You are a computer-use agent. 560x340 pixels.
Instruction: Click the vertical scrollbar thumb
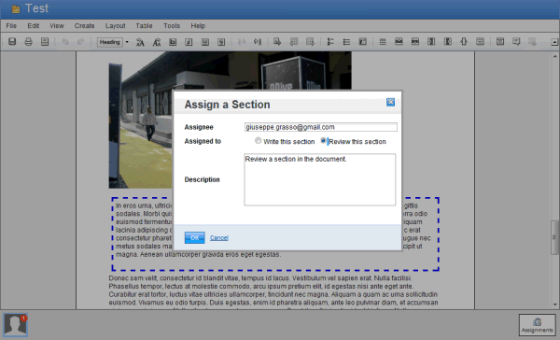pos(554,237)
